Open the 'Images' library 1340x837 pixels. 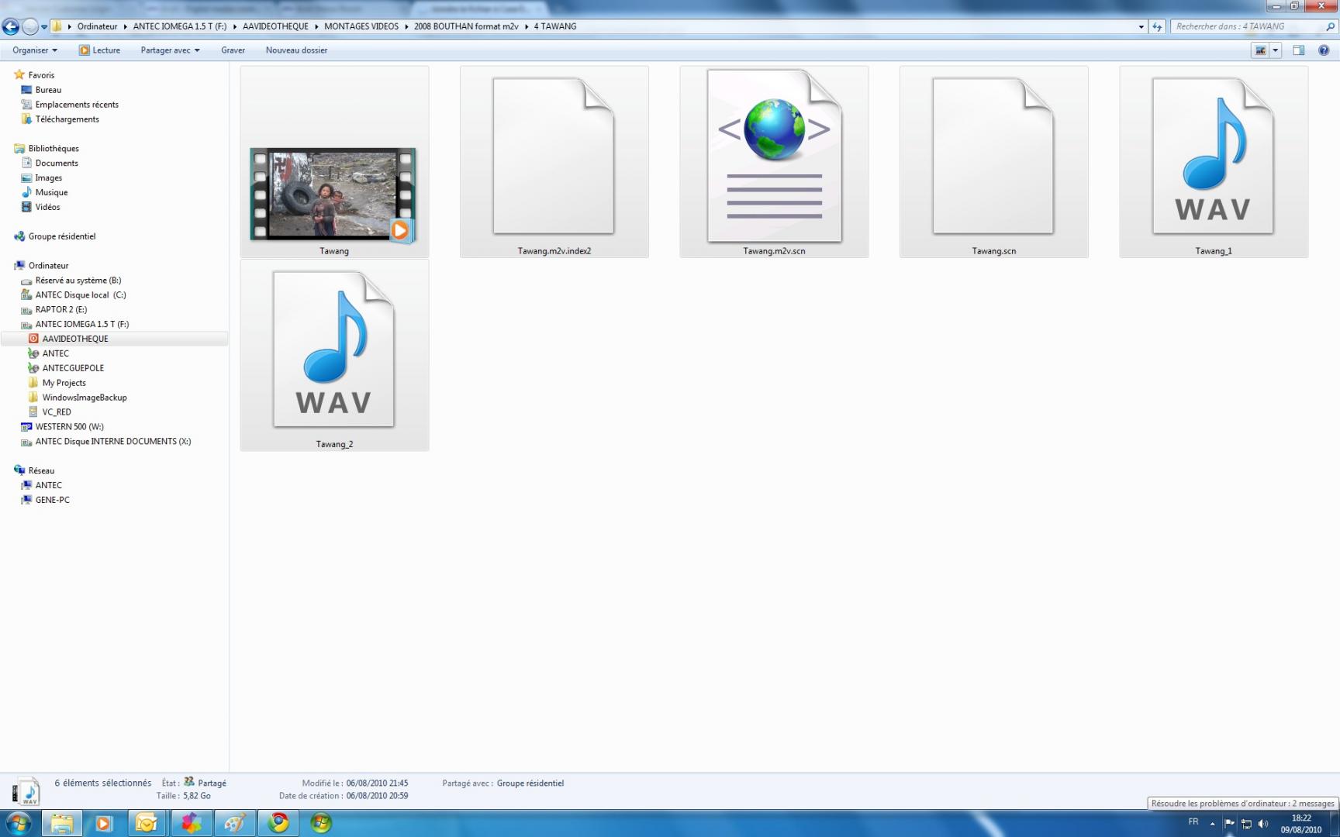(x=48, y=178)
